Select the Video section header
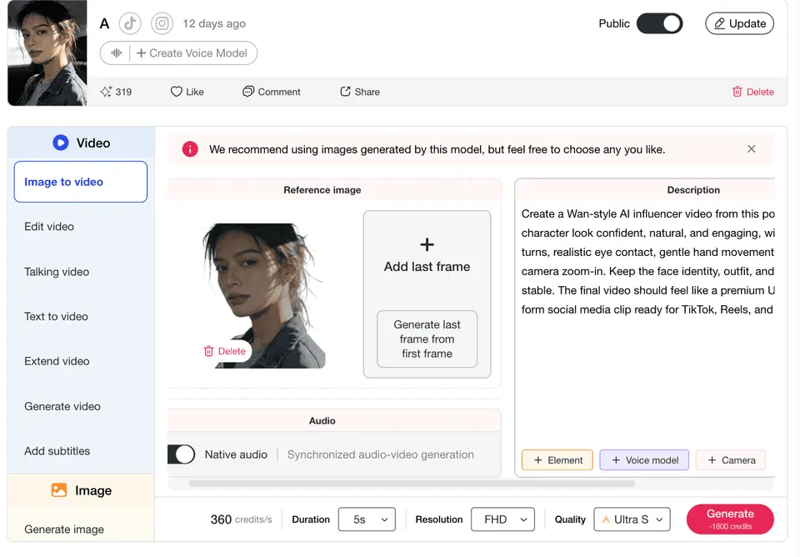 pyautogui.click(x=81, y=143)
